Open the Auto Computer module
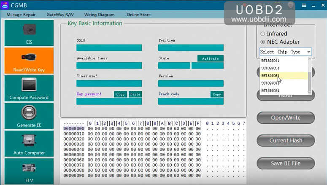Viewport: 327px width, 185px height. tap(29, 144)
